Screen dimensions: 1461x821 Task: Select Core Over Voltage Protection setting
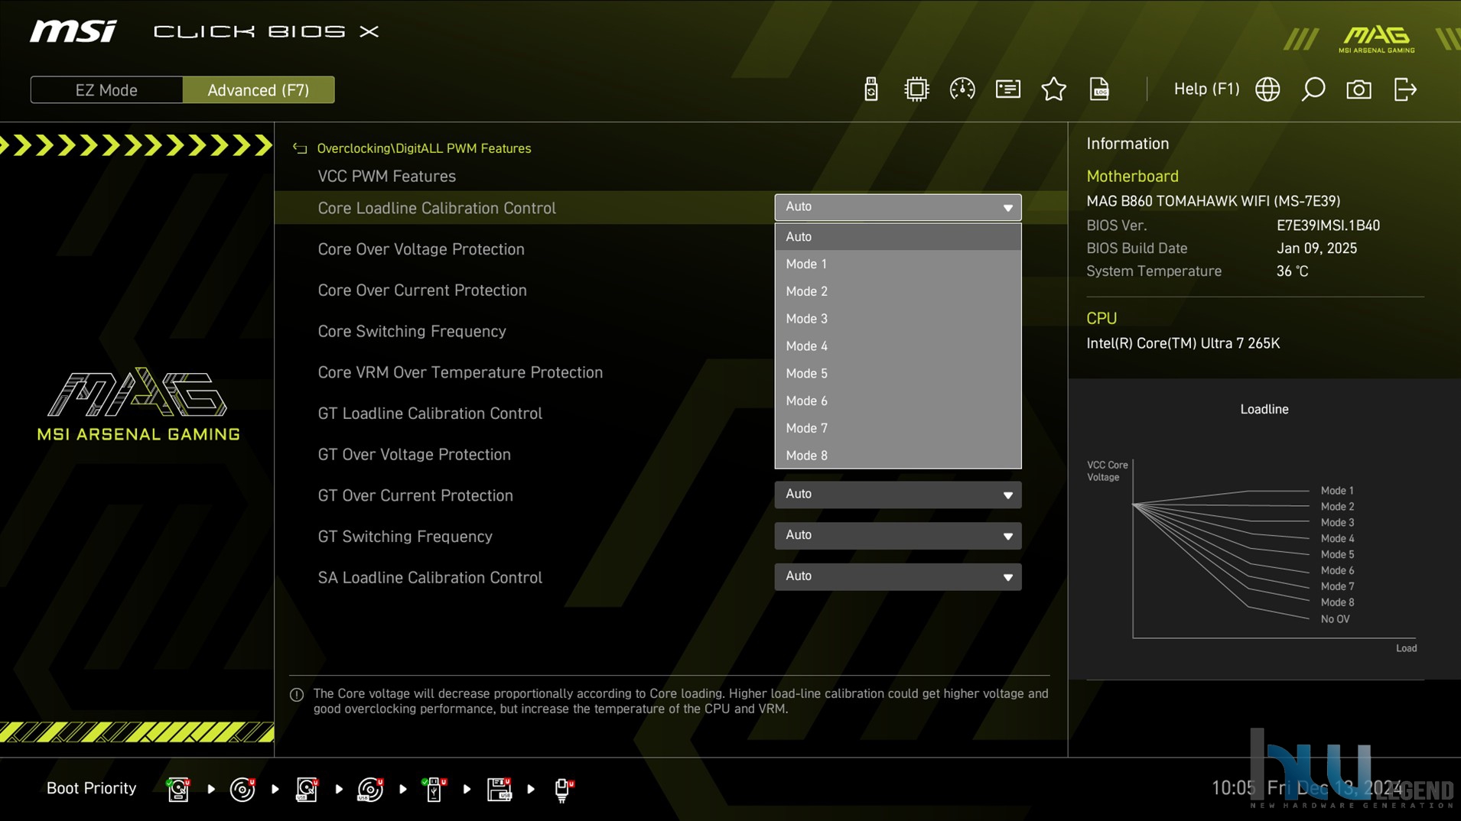click(x=421, y=249)
